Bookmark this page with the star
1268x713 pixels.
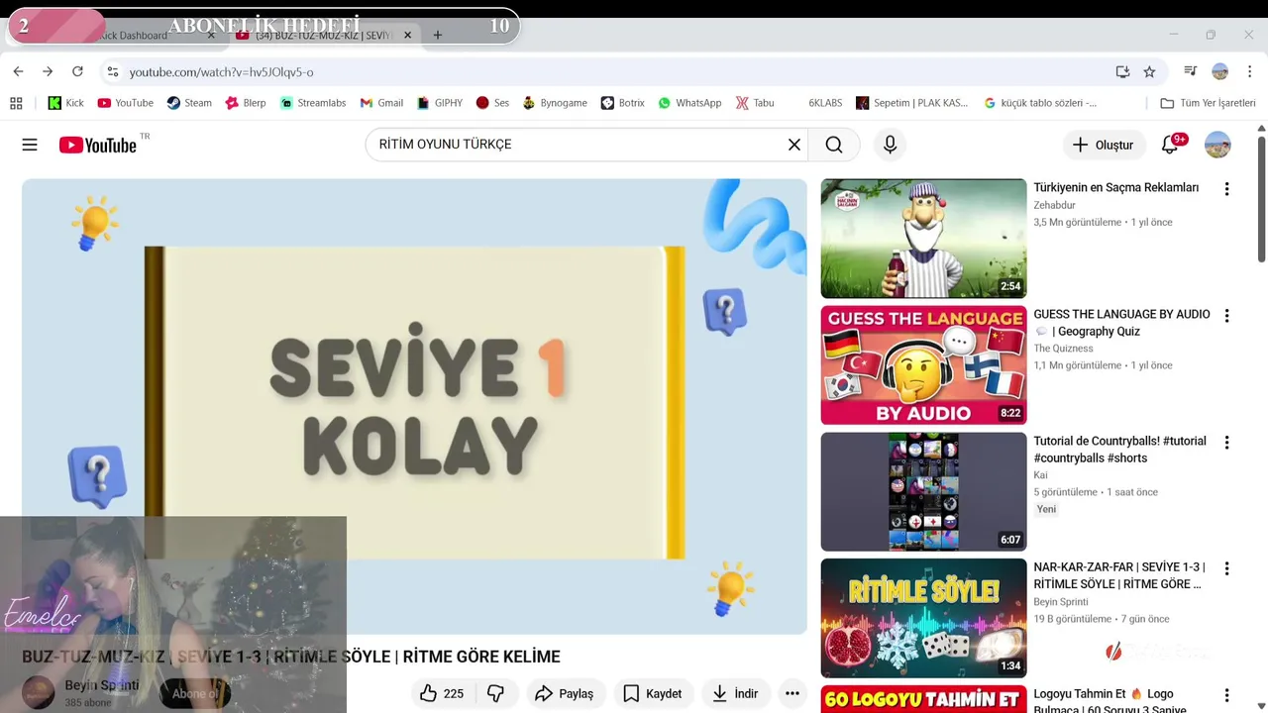1149,71
